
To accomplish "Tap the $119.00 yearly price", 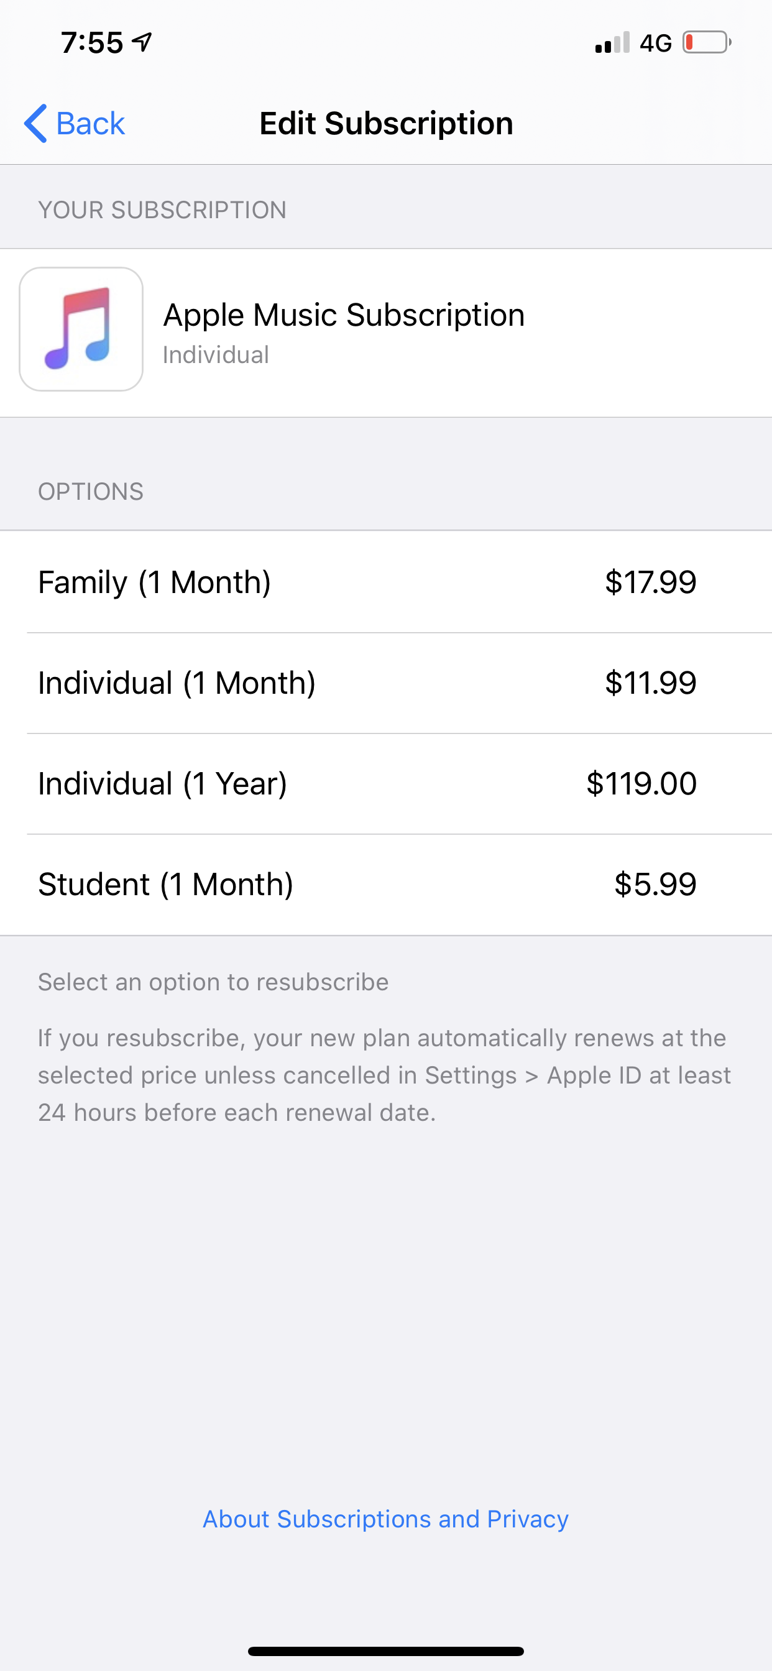I will point(641,784).
